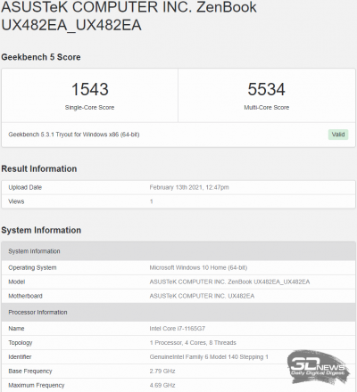This screenshot has width=357, height=392.
Task: Click the Single-Core Score label
Action: 90,108
